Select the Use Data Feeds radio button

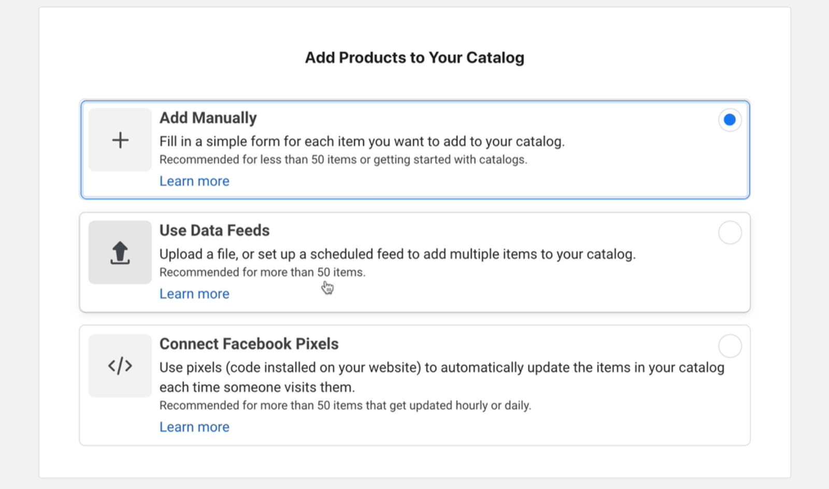point(730,233)
